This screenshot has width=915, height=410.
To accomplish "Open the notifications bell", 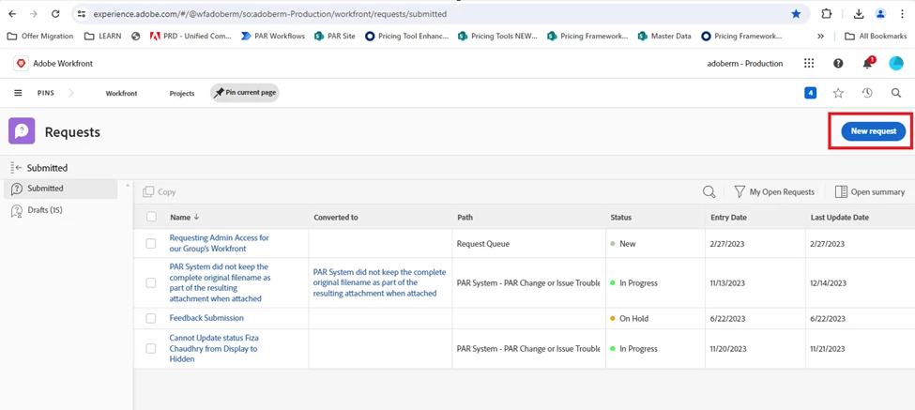I will pyautogui.click(x=868, y=63).
